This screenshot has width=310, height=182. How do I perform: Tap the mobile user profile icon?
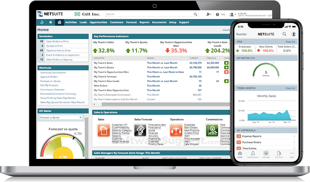pos(294,34)
